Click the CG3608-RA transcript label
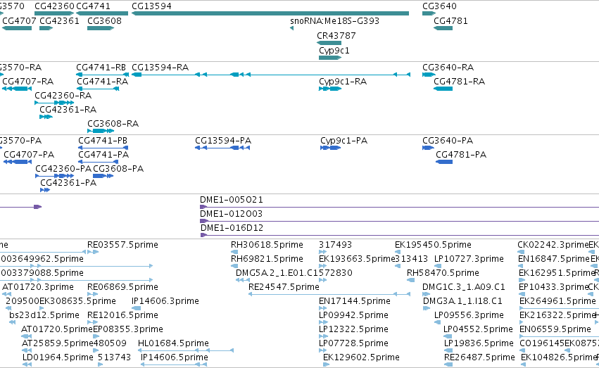The width and height of the screenshot is (599, 368). [x=113, y=124]
